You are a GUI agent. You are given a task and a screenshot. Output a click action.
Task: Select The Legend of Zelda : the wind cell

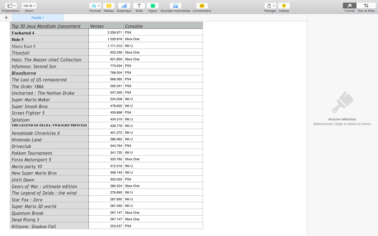pos(49,192)
